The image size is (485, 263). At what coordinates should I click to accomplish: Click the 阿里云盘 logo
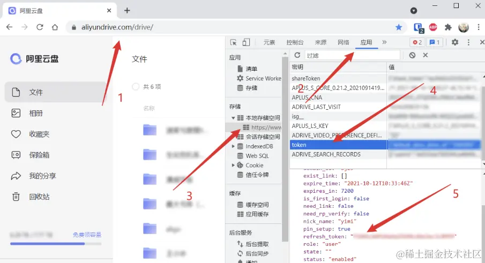34,59
